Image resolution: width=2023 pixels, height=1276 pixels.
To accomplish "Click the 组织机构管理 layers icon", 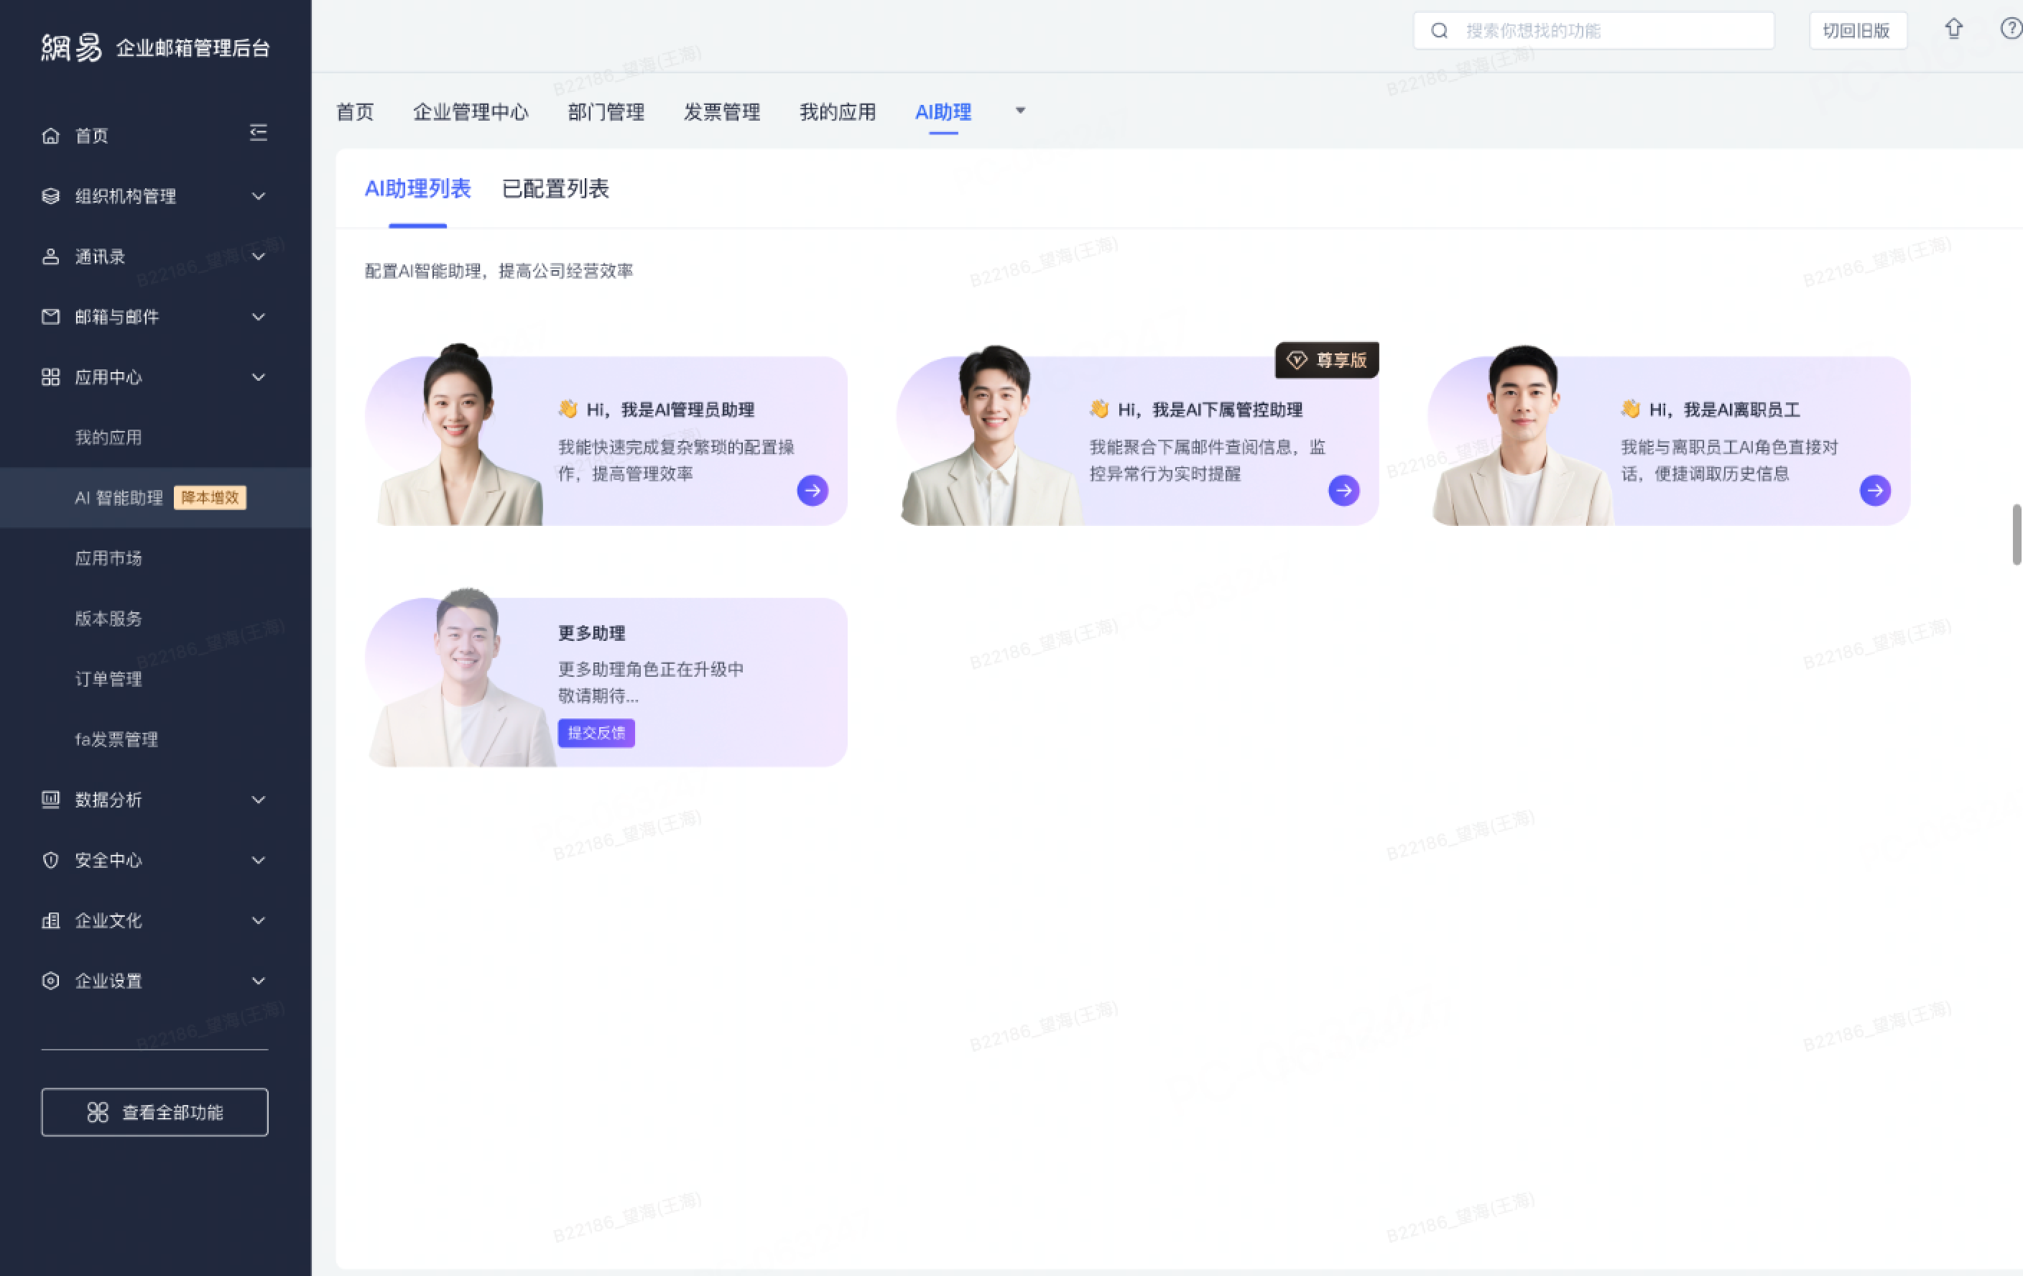I will (x=50, y=197).
